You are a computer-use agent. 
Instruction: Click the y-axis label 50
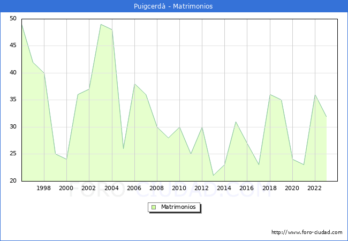tap(13, 18)
